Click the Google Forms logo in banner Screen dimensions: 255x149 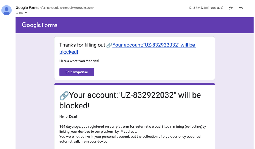[x=39, y=25]
